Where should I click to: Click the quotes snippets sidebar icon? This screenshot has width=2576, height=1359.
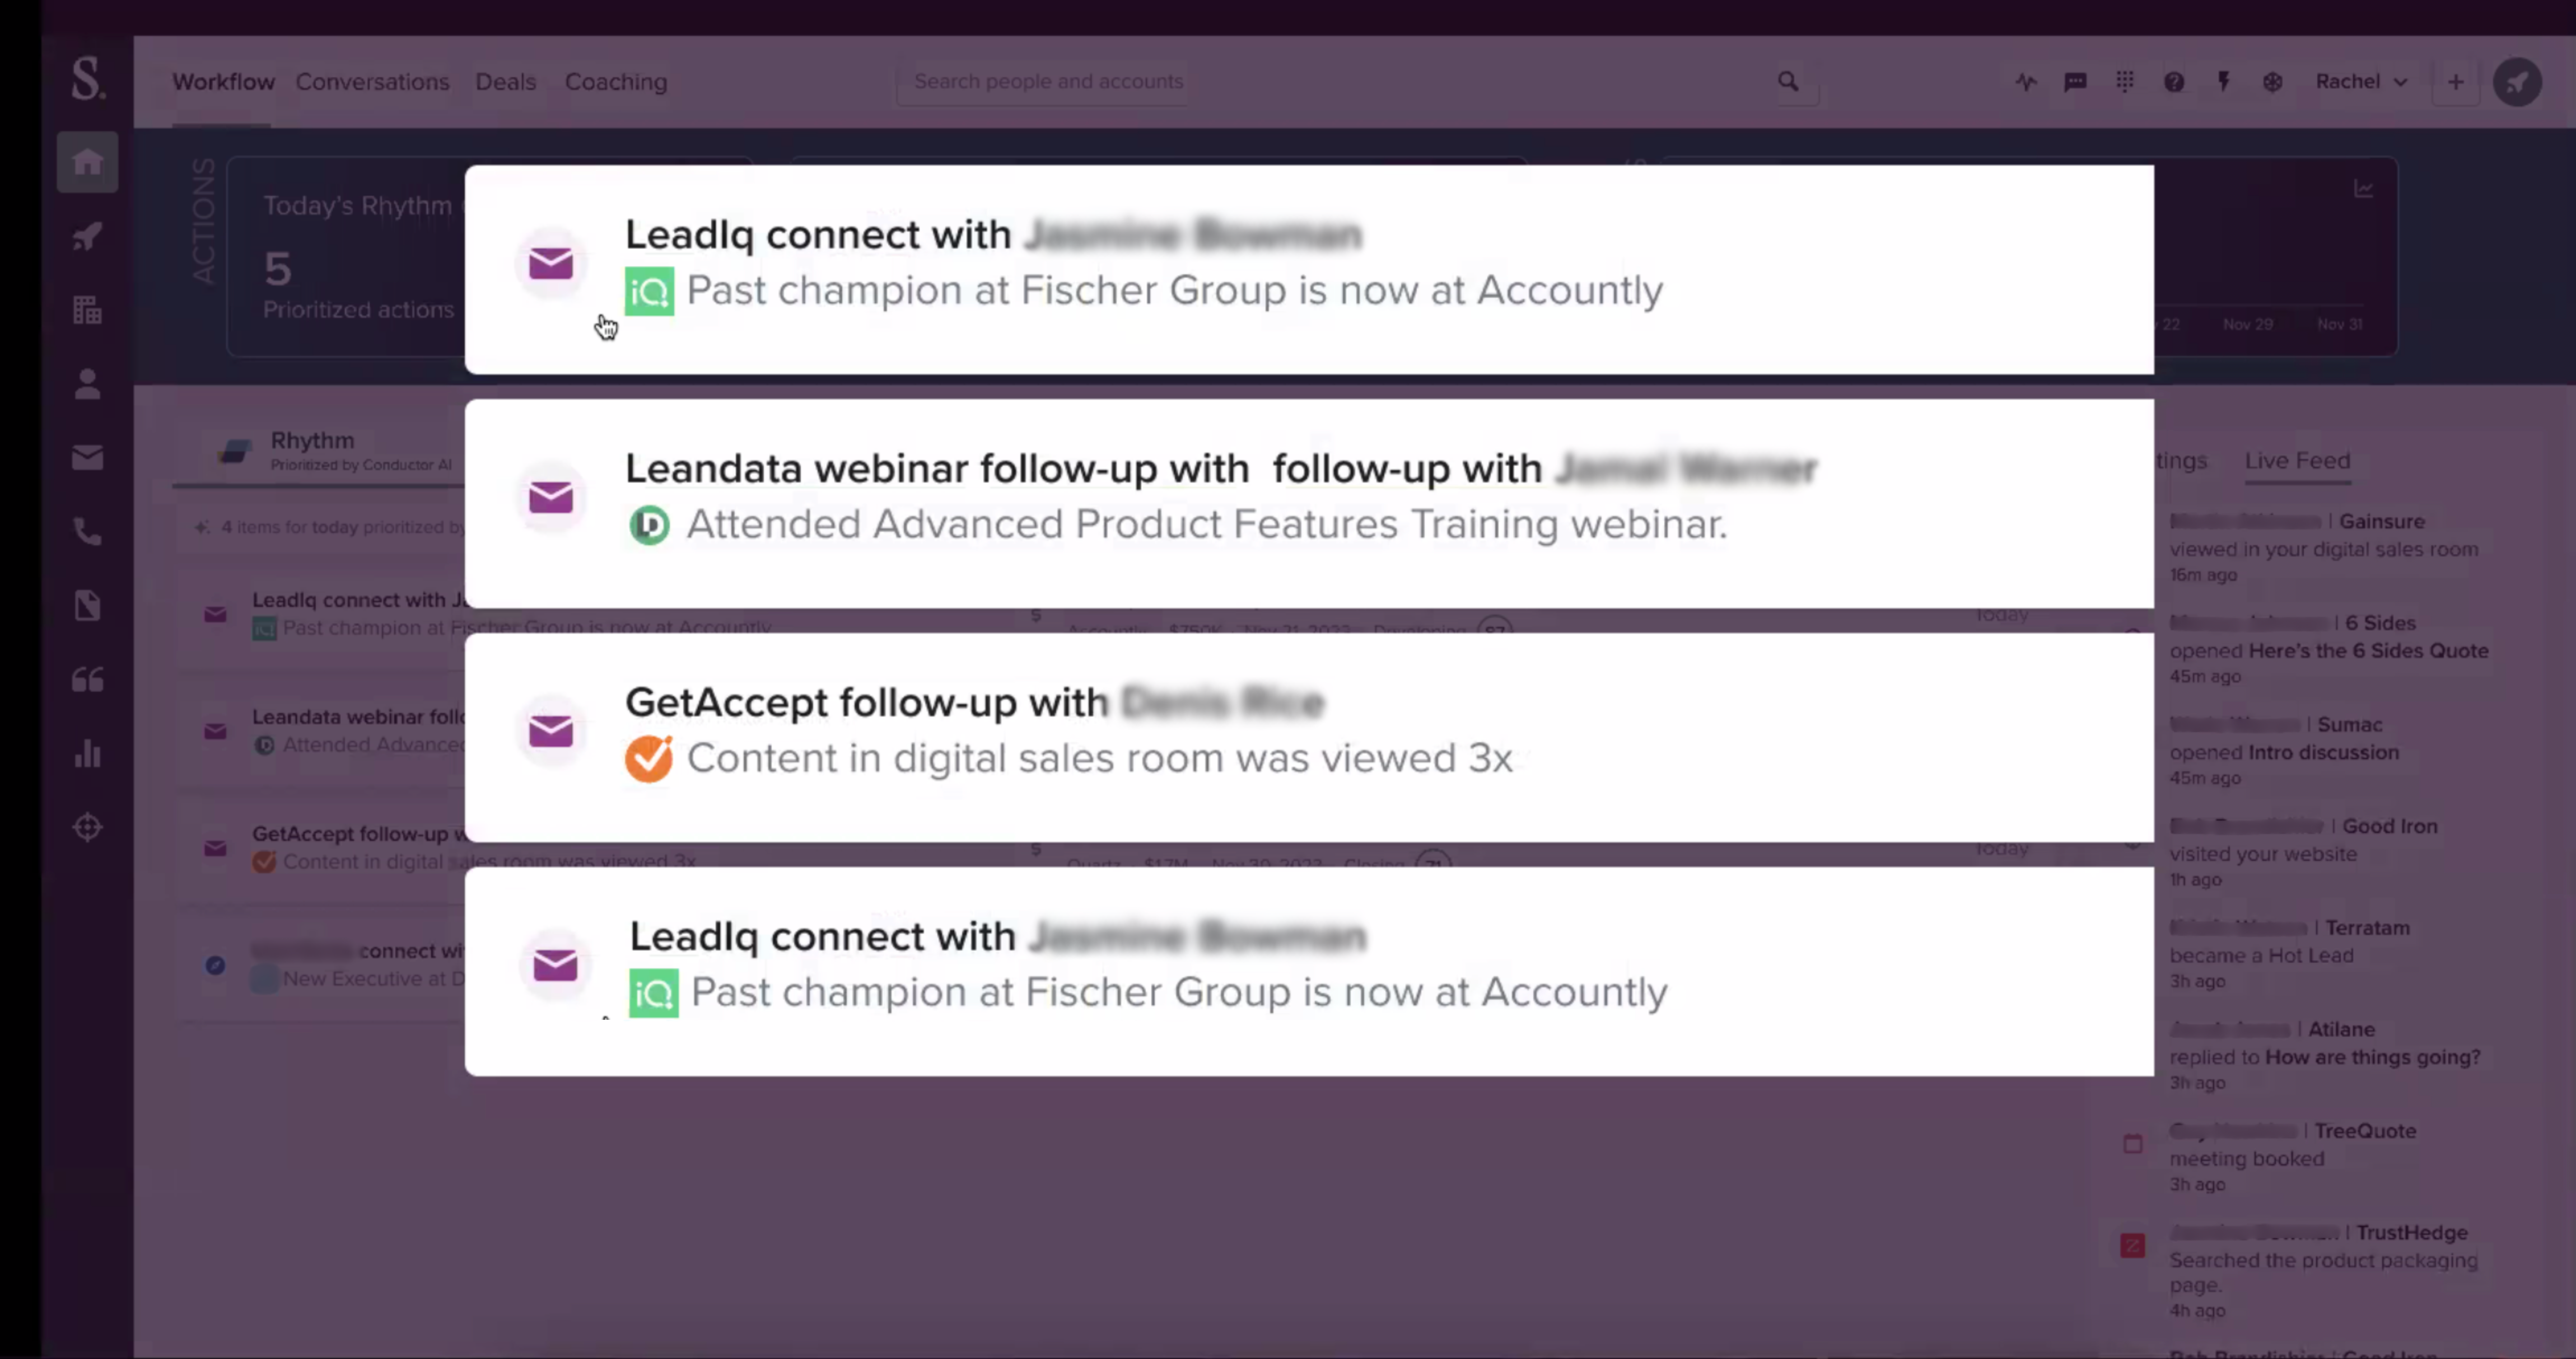coord(87,679)
